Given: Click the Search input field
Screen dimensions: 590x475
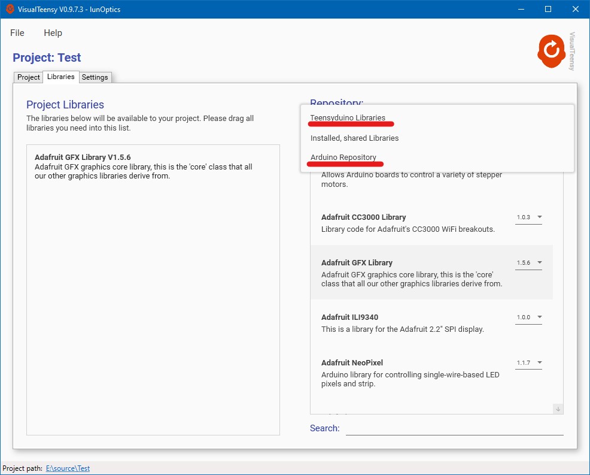Looking at the screenshot, I should [455, 428].
